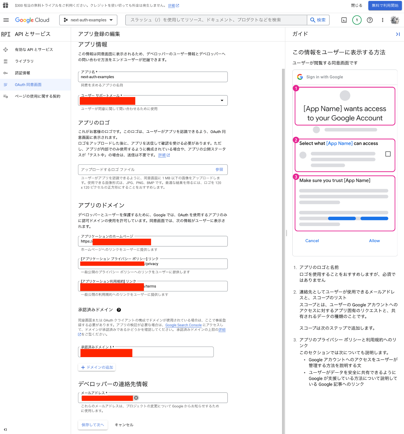This screenshot has height=434, width=404.
Task: Show help for authorized domains question icon
Action: click(x=119, y=310)
